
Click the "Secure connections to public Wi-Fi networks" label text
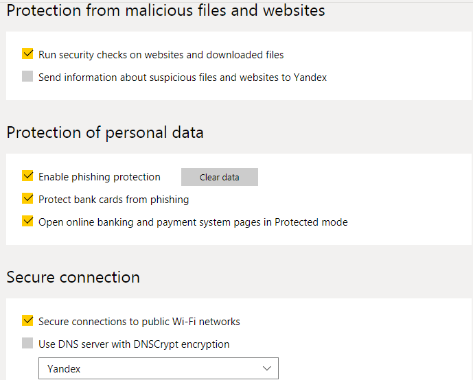(x=139, y=322)
